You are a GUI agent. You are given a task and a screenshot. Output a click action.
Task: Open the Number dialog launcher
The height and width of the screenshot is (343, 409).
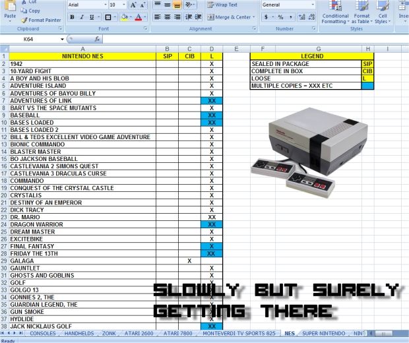click(x=314, y=28)
